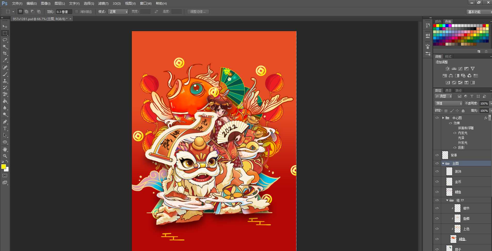Hide the 背景 layer
The image size is (492, 251).
pyautogui.click(x=437, y=155)
